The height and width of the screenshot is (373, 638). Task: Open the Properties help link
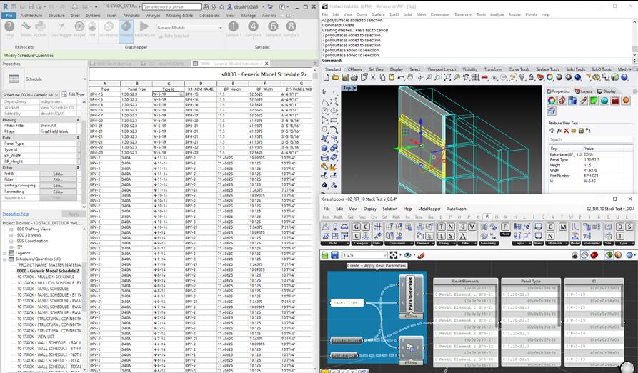pos(15,214)
